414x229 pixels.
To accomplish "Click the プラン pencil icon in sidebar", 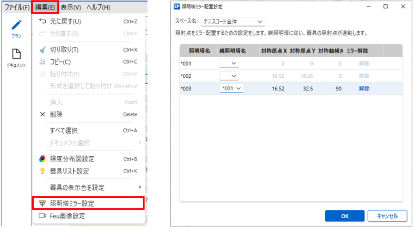I will point(17,26).
